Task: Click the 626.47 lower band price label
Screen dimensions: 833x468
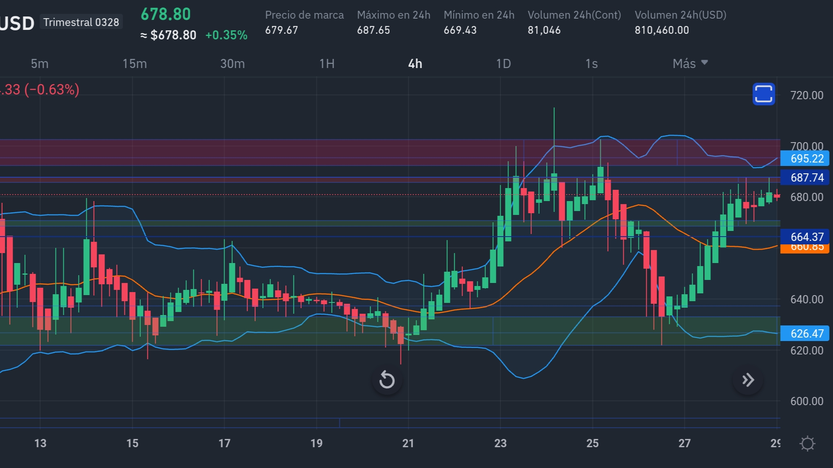Action: 805,333
